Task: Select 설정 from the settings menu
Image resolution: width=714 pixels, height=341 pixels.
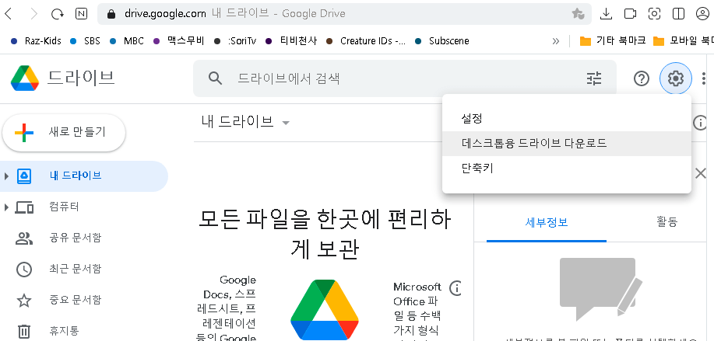Action: point(567,119)
